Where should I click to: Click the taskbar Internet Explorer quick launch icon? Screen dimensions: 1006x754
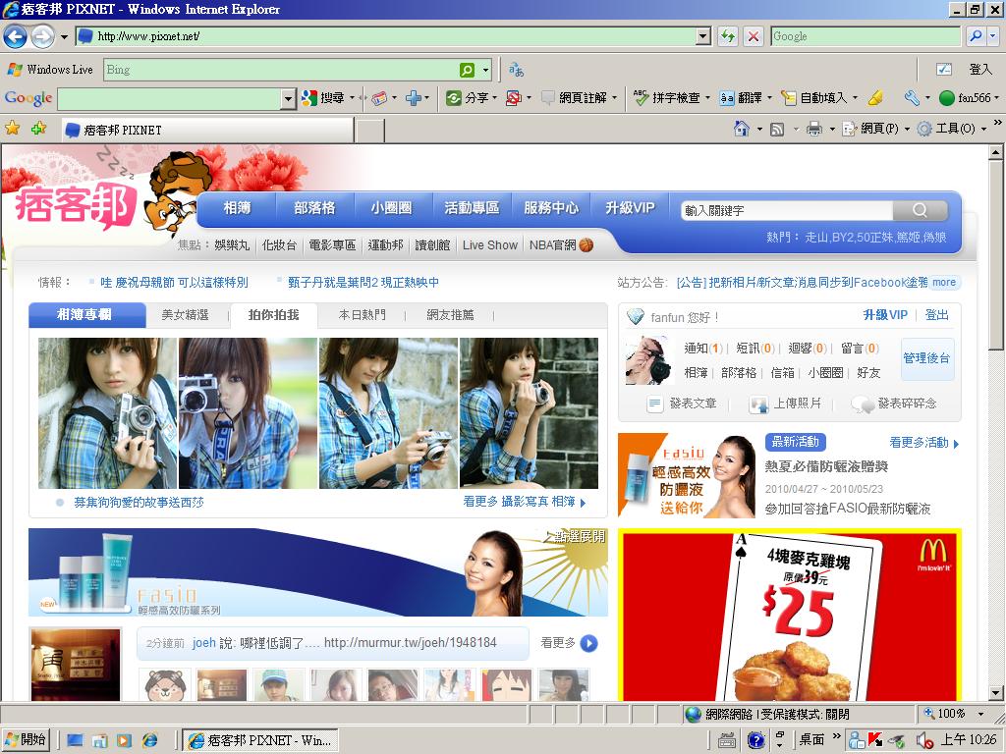tap(150, 740)
